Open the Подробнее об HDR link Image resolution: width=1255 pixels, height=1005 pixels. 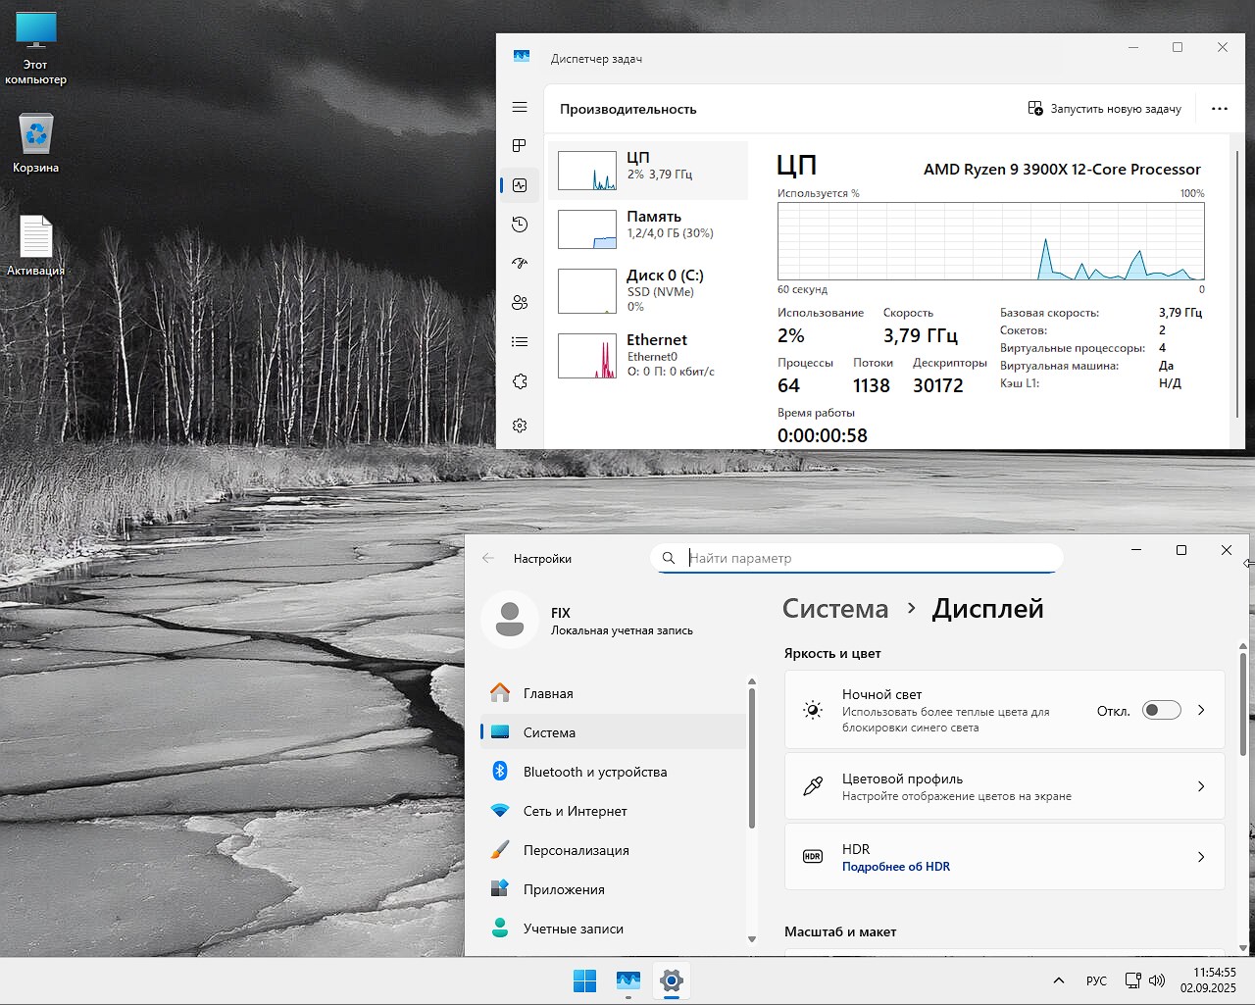pos(896,867)
